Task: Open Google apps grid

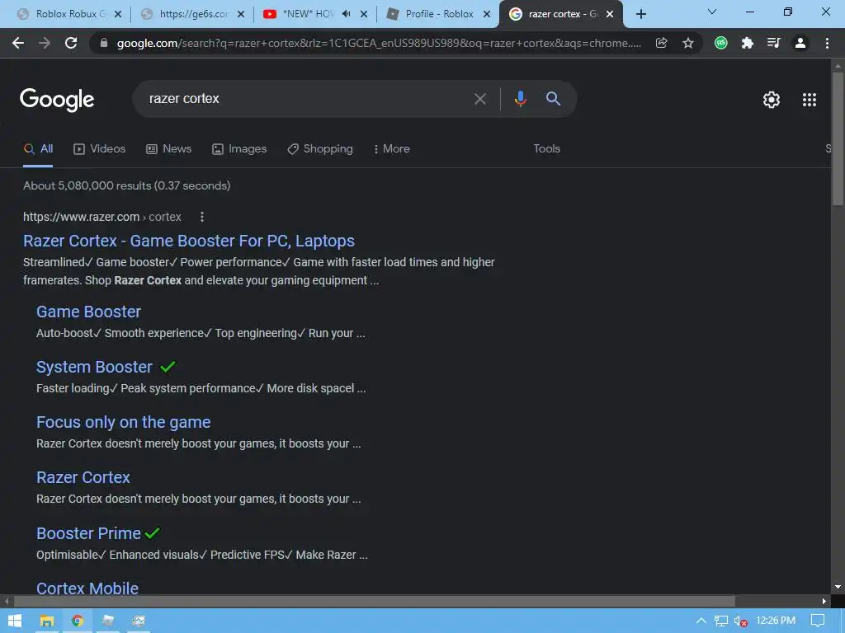Action: pos(809,100)
